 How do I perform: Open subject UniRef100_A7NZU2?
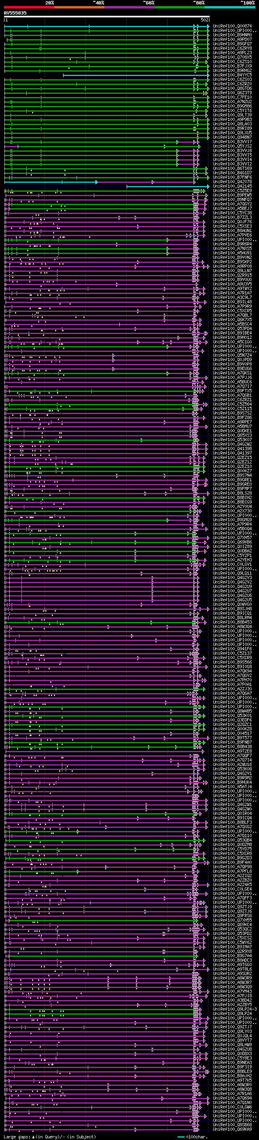[232, 102]
